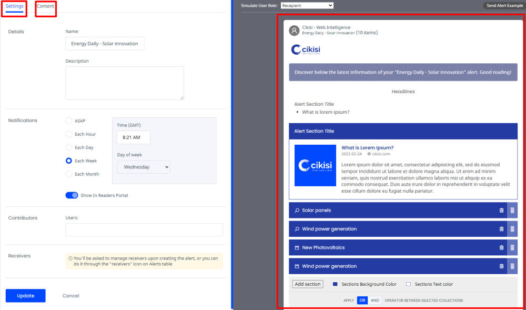The width and height of the screenshot is (526, 310).
Task: Click the contributors Users field
Action: click(x=144, y=230)
